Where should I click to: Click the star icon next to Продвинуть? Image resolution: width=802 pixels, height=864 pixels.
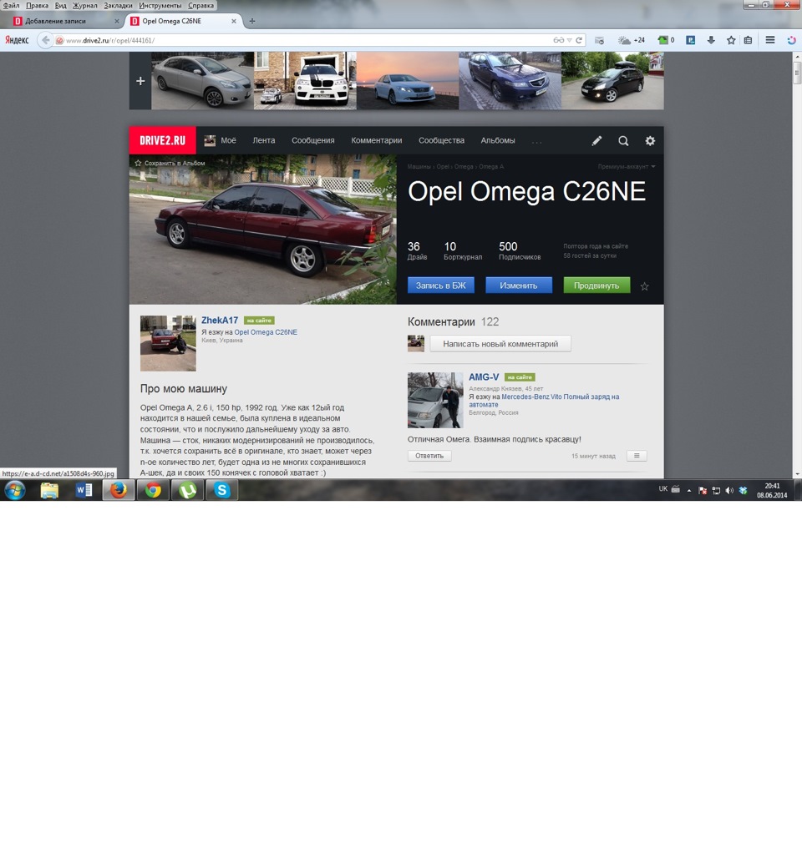pos(644,286)
